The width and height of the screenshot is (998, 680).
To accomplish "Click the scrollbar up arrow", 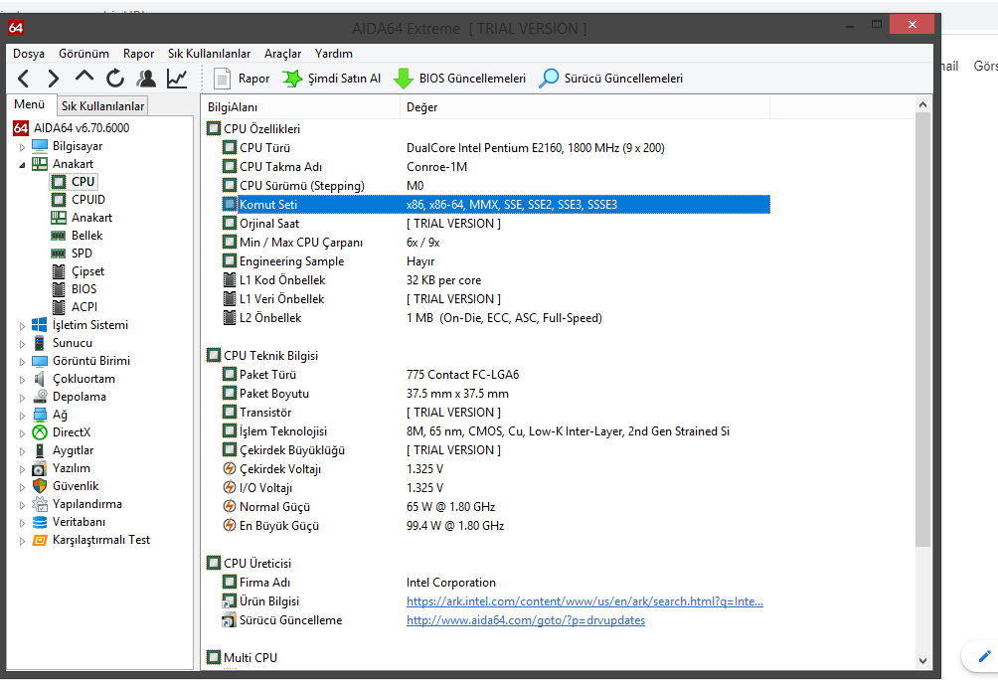I will (x=922, y=104).
